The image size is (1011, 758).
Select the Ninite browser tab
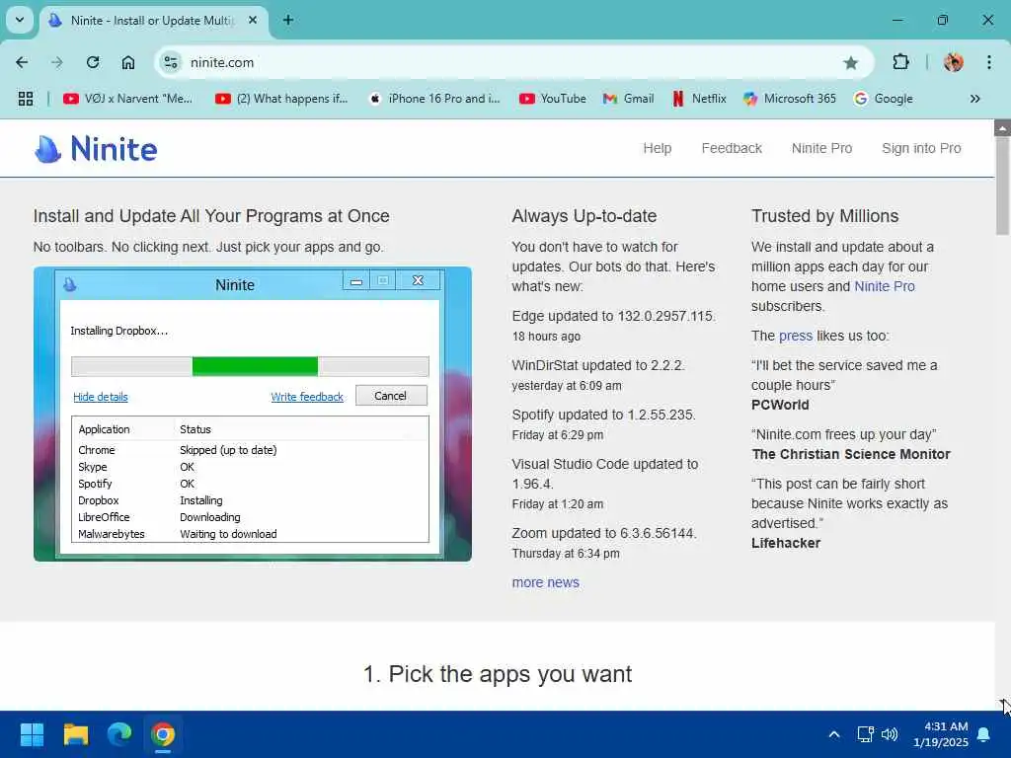point(153,21)
